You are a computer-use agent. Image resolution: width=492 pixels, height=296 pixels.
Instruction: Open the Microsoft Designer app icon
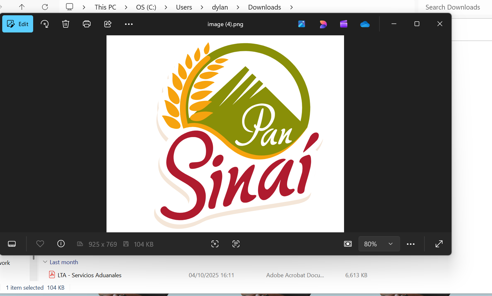(323, 24)
